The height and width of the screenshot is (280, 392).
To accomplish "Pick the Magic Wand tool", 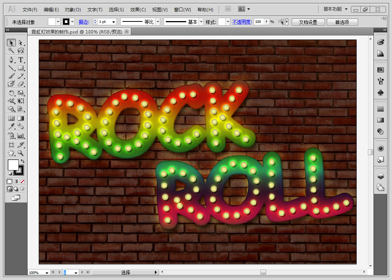I will coord(11,50).
